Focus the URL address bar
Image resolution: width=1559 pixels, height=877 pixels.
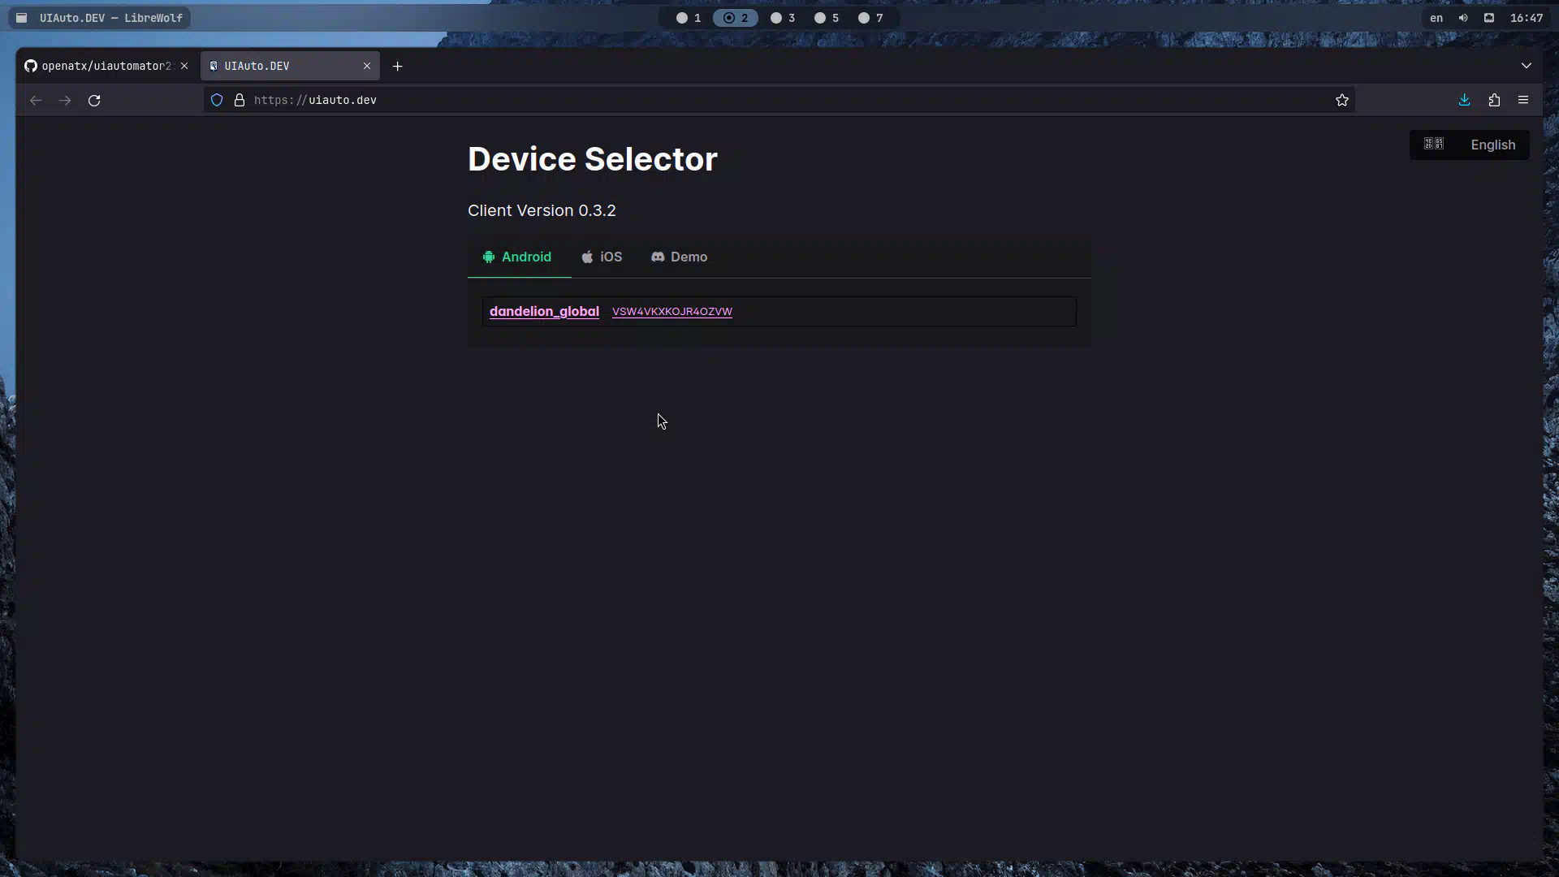coord(779,100)
